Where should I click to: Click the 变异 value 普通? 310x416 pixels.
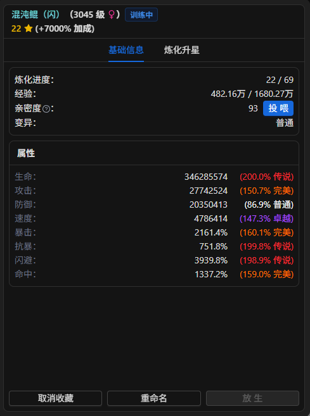pos(285,123)
